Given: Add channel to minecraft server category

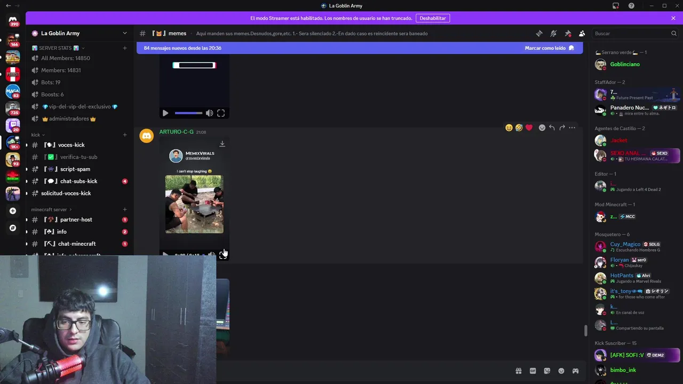Looking at the screenshot, I should point(125,210).
